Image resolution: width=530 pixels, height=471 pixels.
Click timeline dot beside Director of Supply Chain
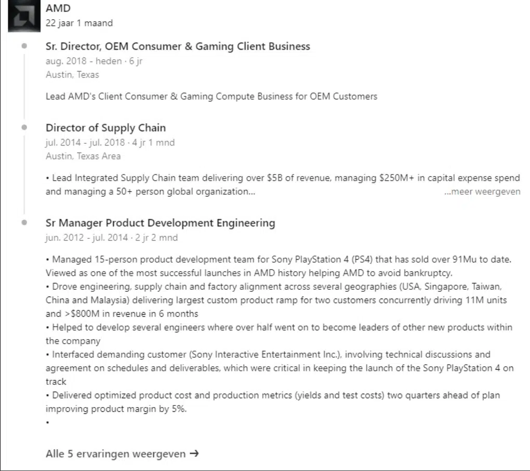click(24, 127)
